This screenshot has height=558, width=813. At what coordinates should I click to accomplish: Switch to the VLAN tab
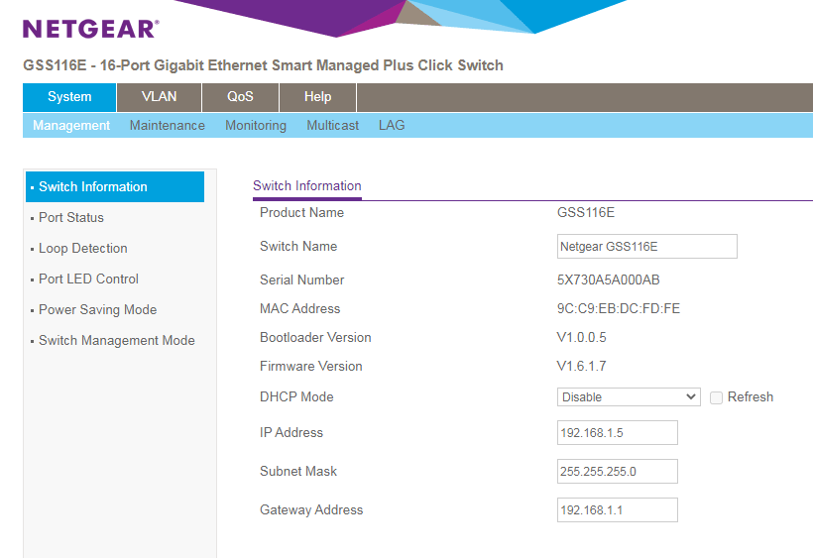point(159,97)
